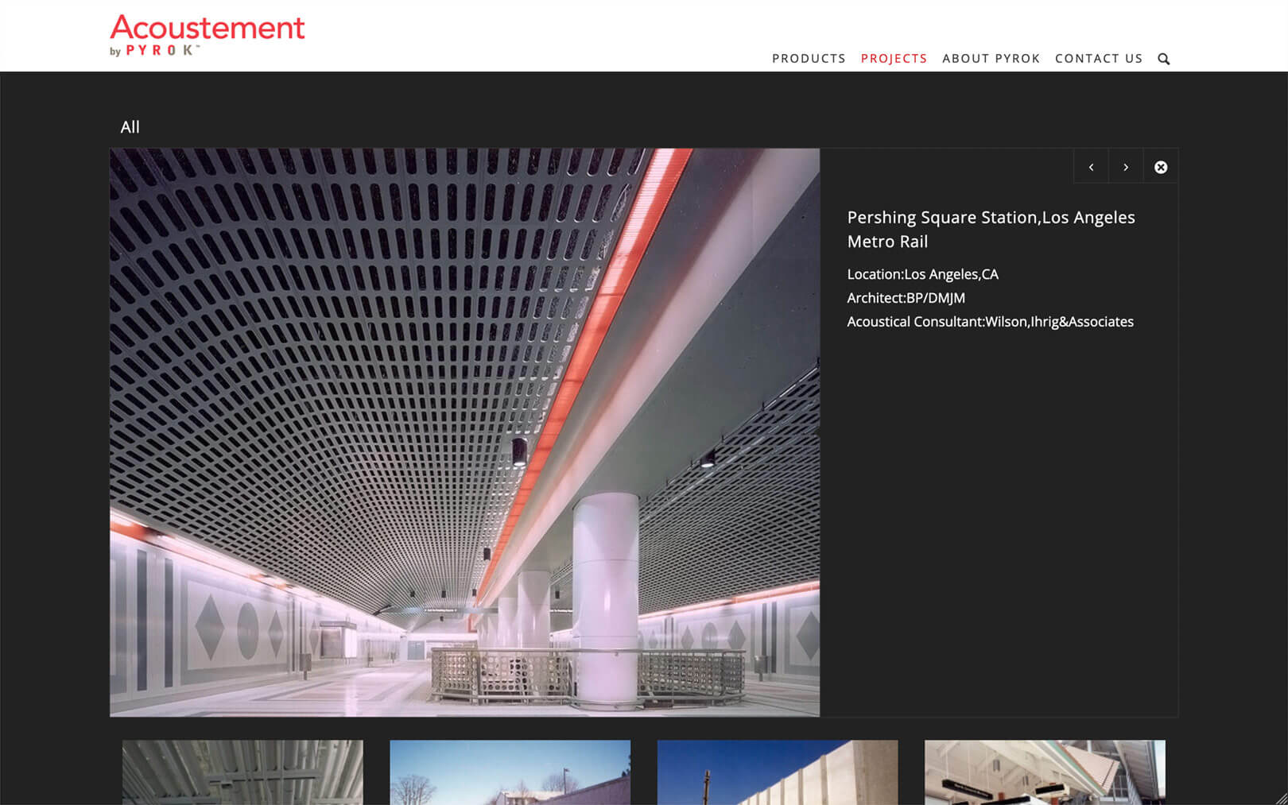Open About Pyrok page

991,59
